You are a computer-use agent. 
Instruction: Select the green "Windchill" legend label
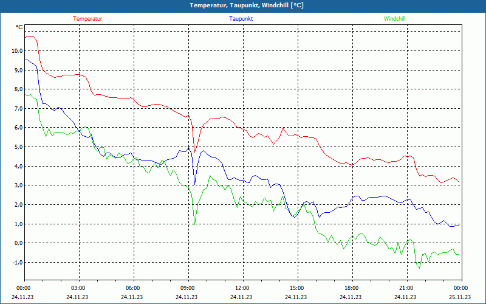coord(394,19)
